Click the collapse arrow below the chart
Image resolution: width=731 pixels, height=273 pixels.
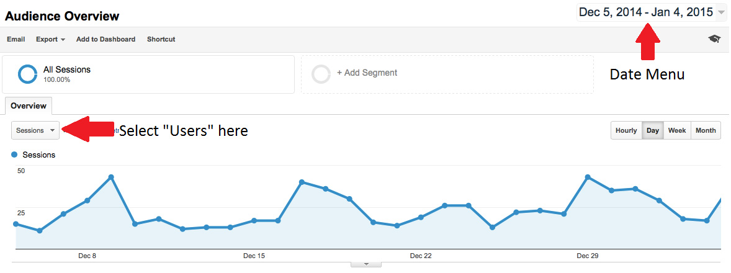(x=366, y=264)
